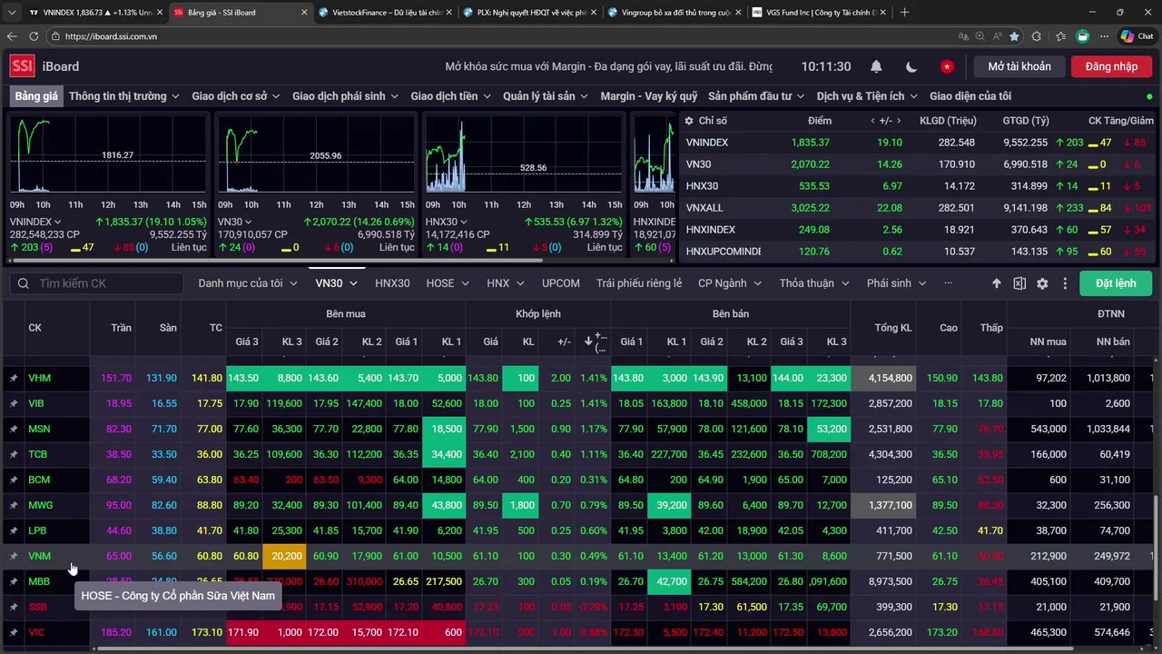Open translate page icon in address bar
Viewport: 1162px width, 654px height.
coord(963,36)
